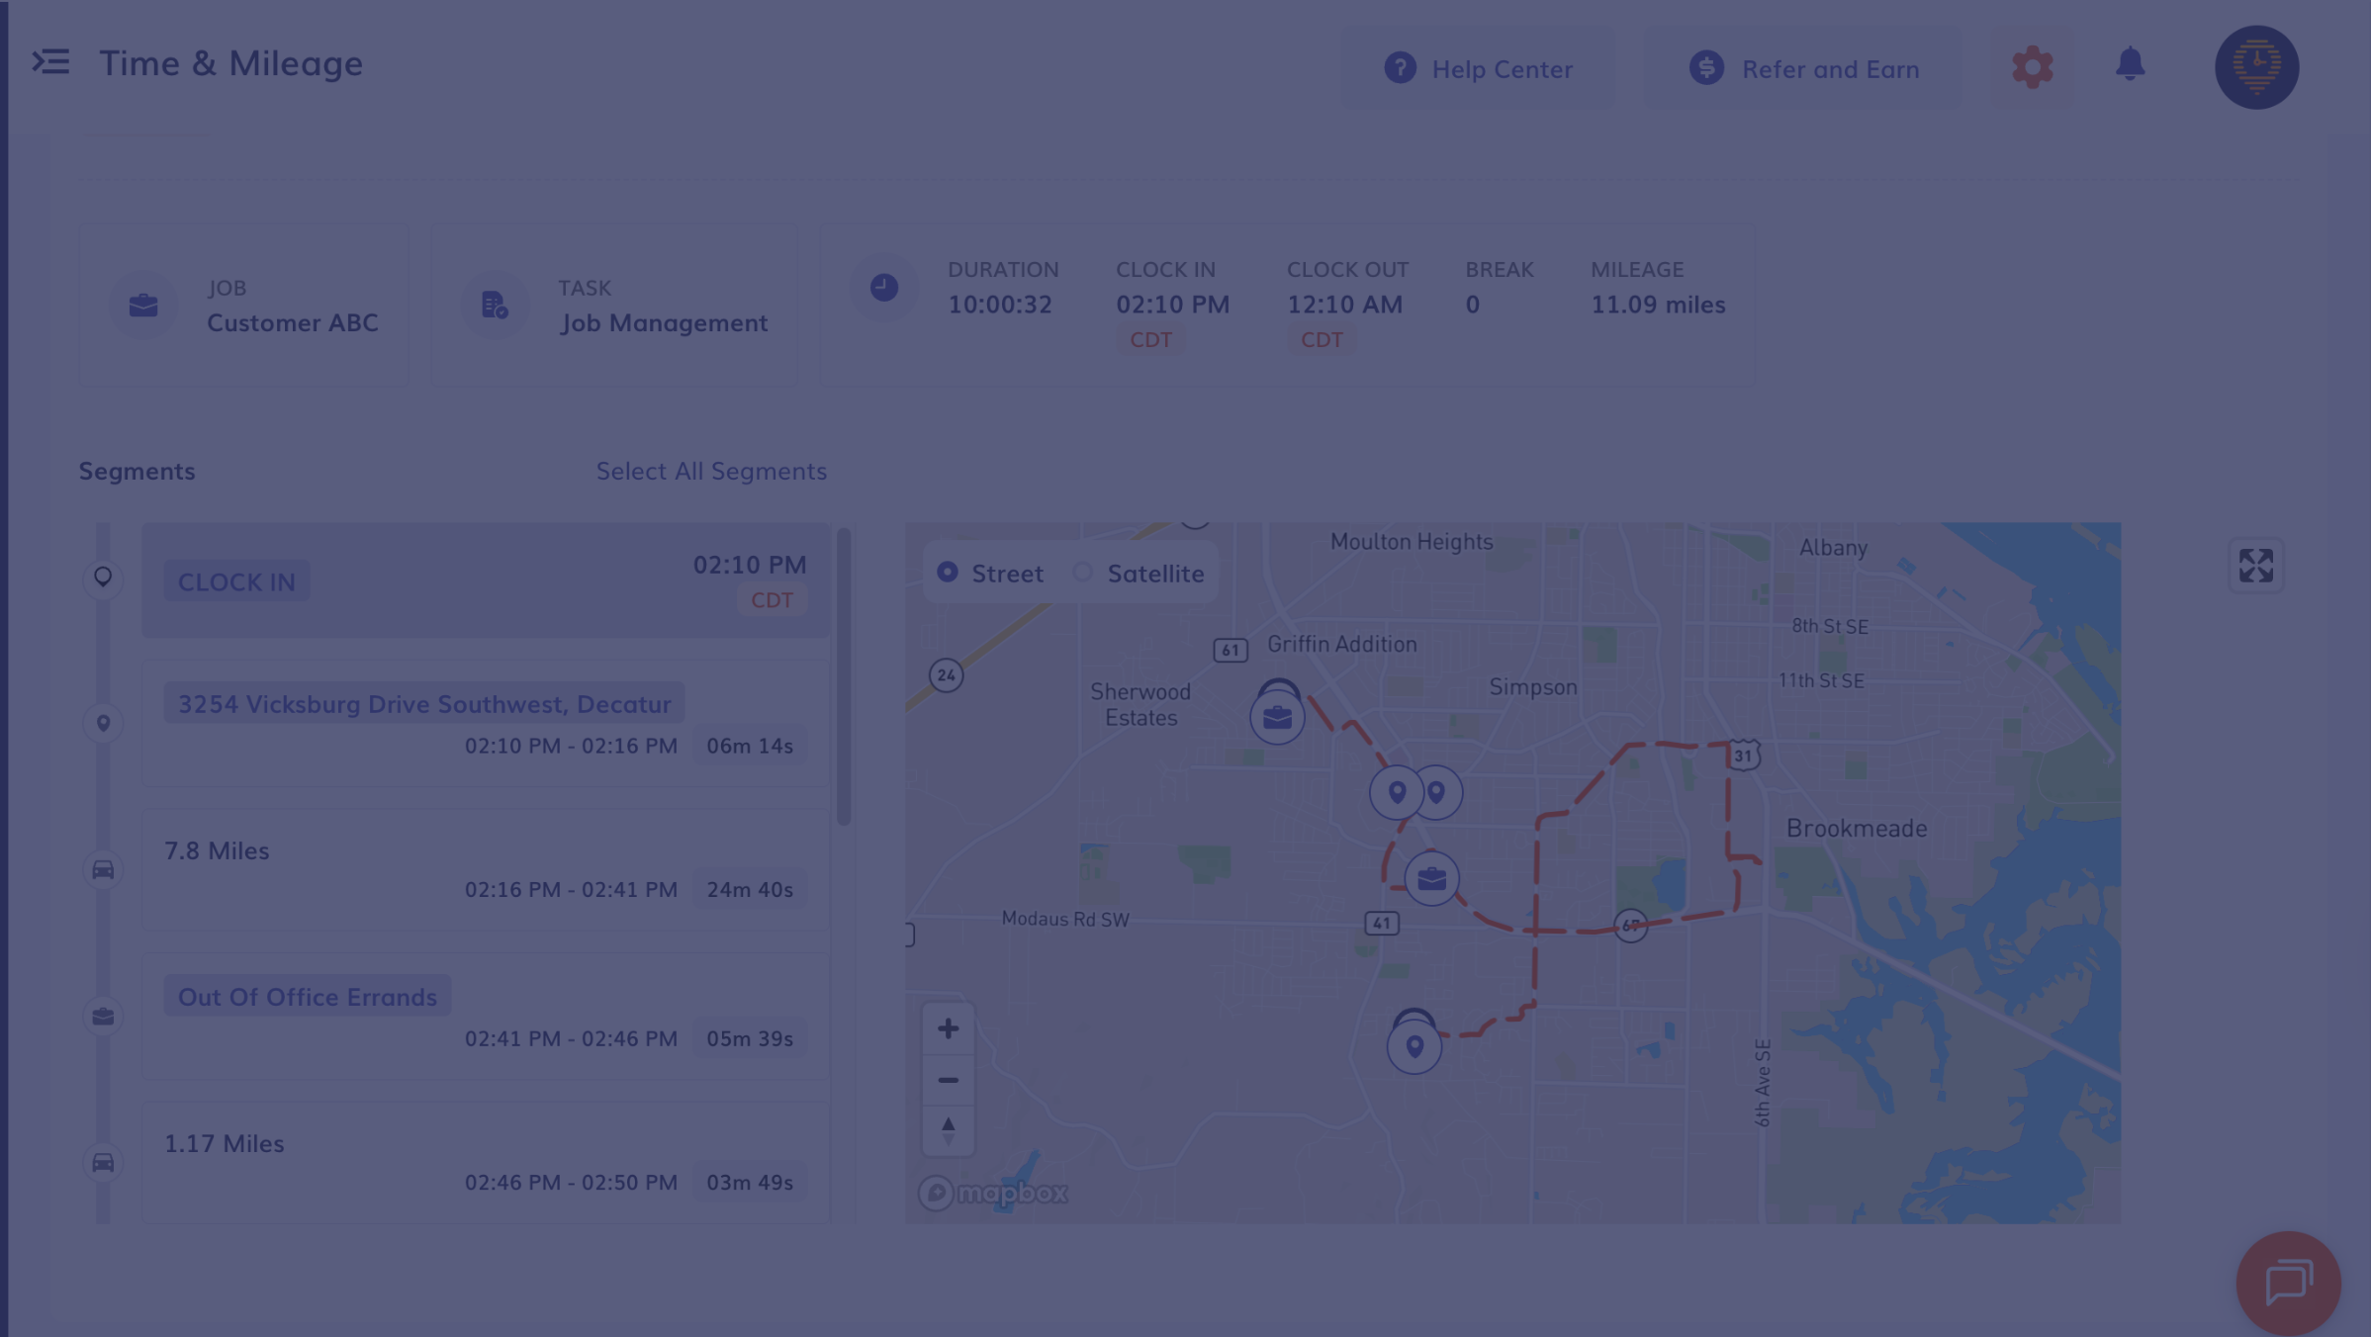Reset map compass bearing

point(948,1130)
